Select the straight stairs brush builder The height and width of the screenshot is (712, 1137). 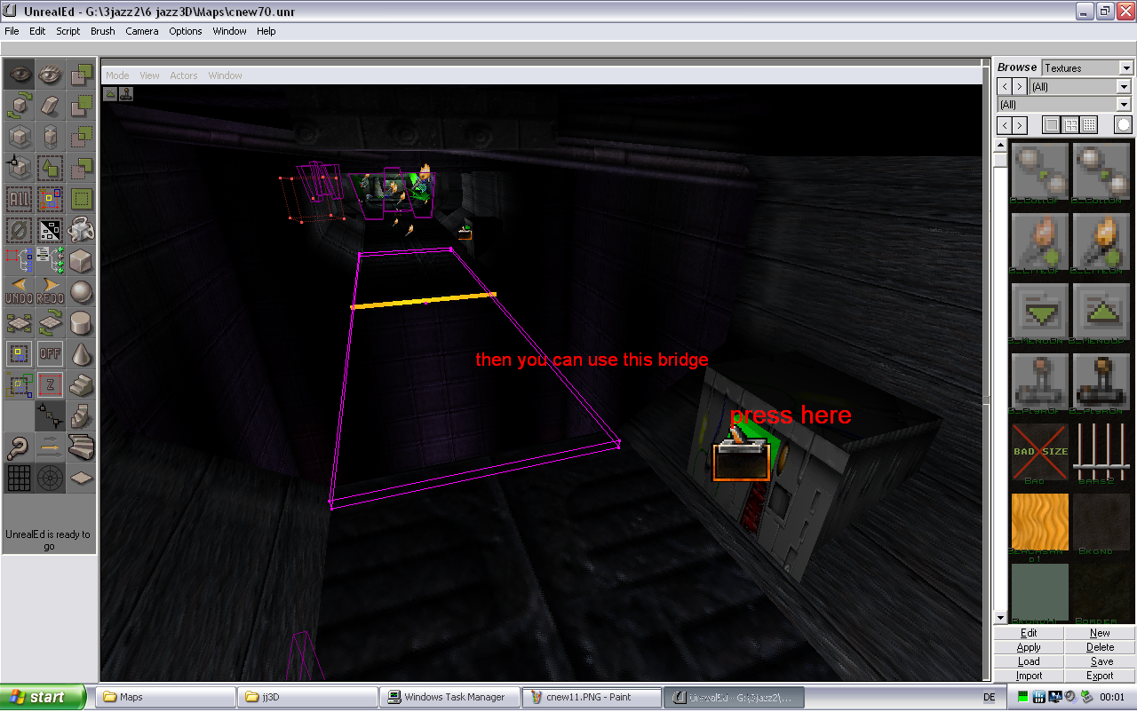click(x=82, y=384)
